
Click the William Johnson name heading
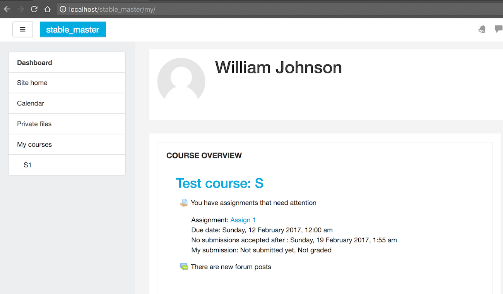pyautogui.click(x=279, y=68)
